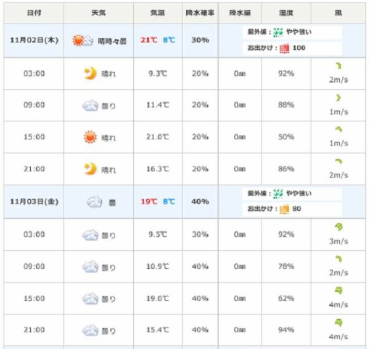
Task: Click the wind arrow in the last 21:00 row
Action: 339,322
